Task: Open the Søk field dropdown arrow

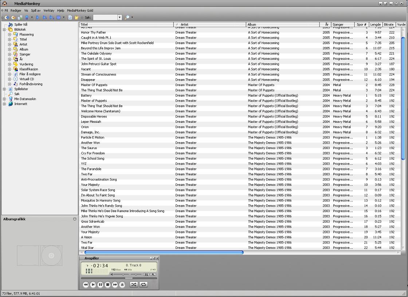Action: (x=120, y=17)
